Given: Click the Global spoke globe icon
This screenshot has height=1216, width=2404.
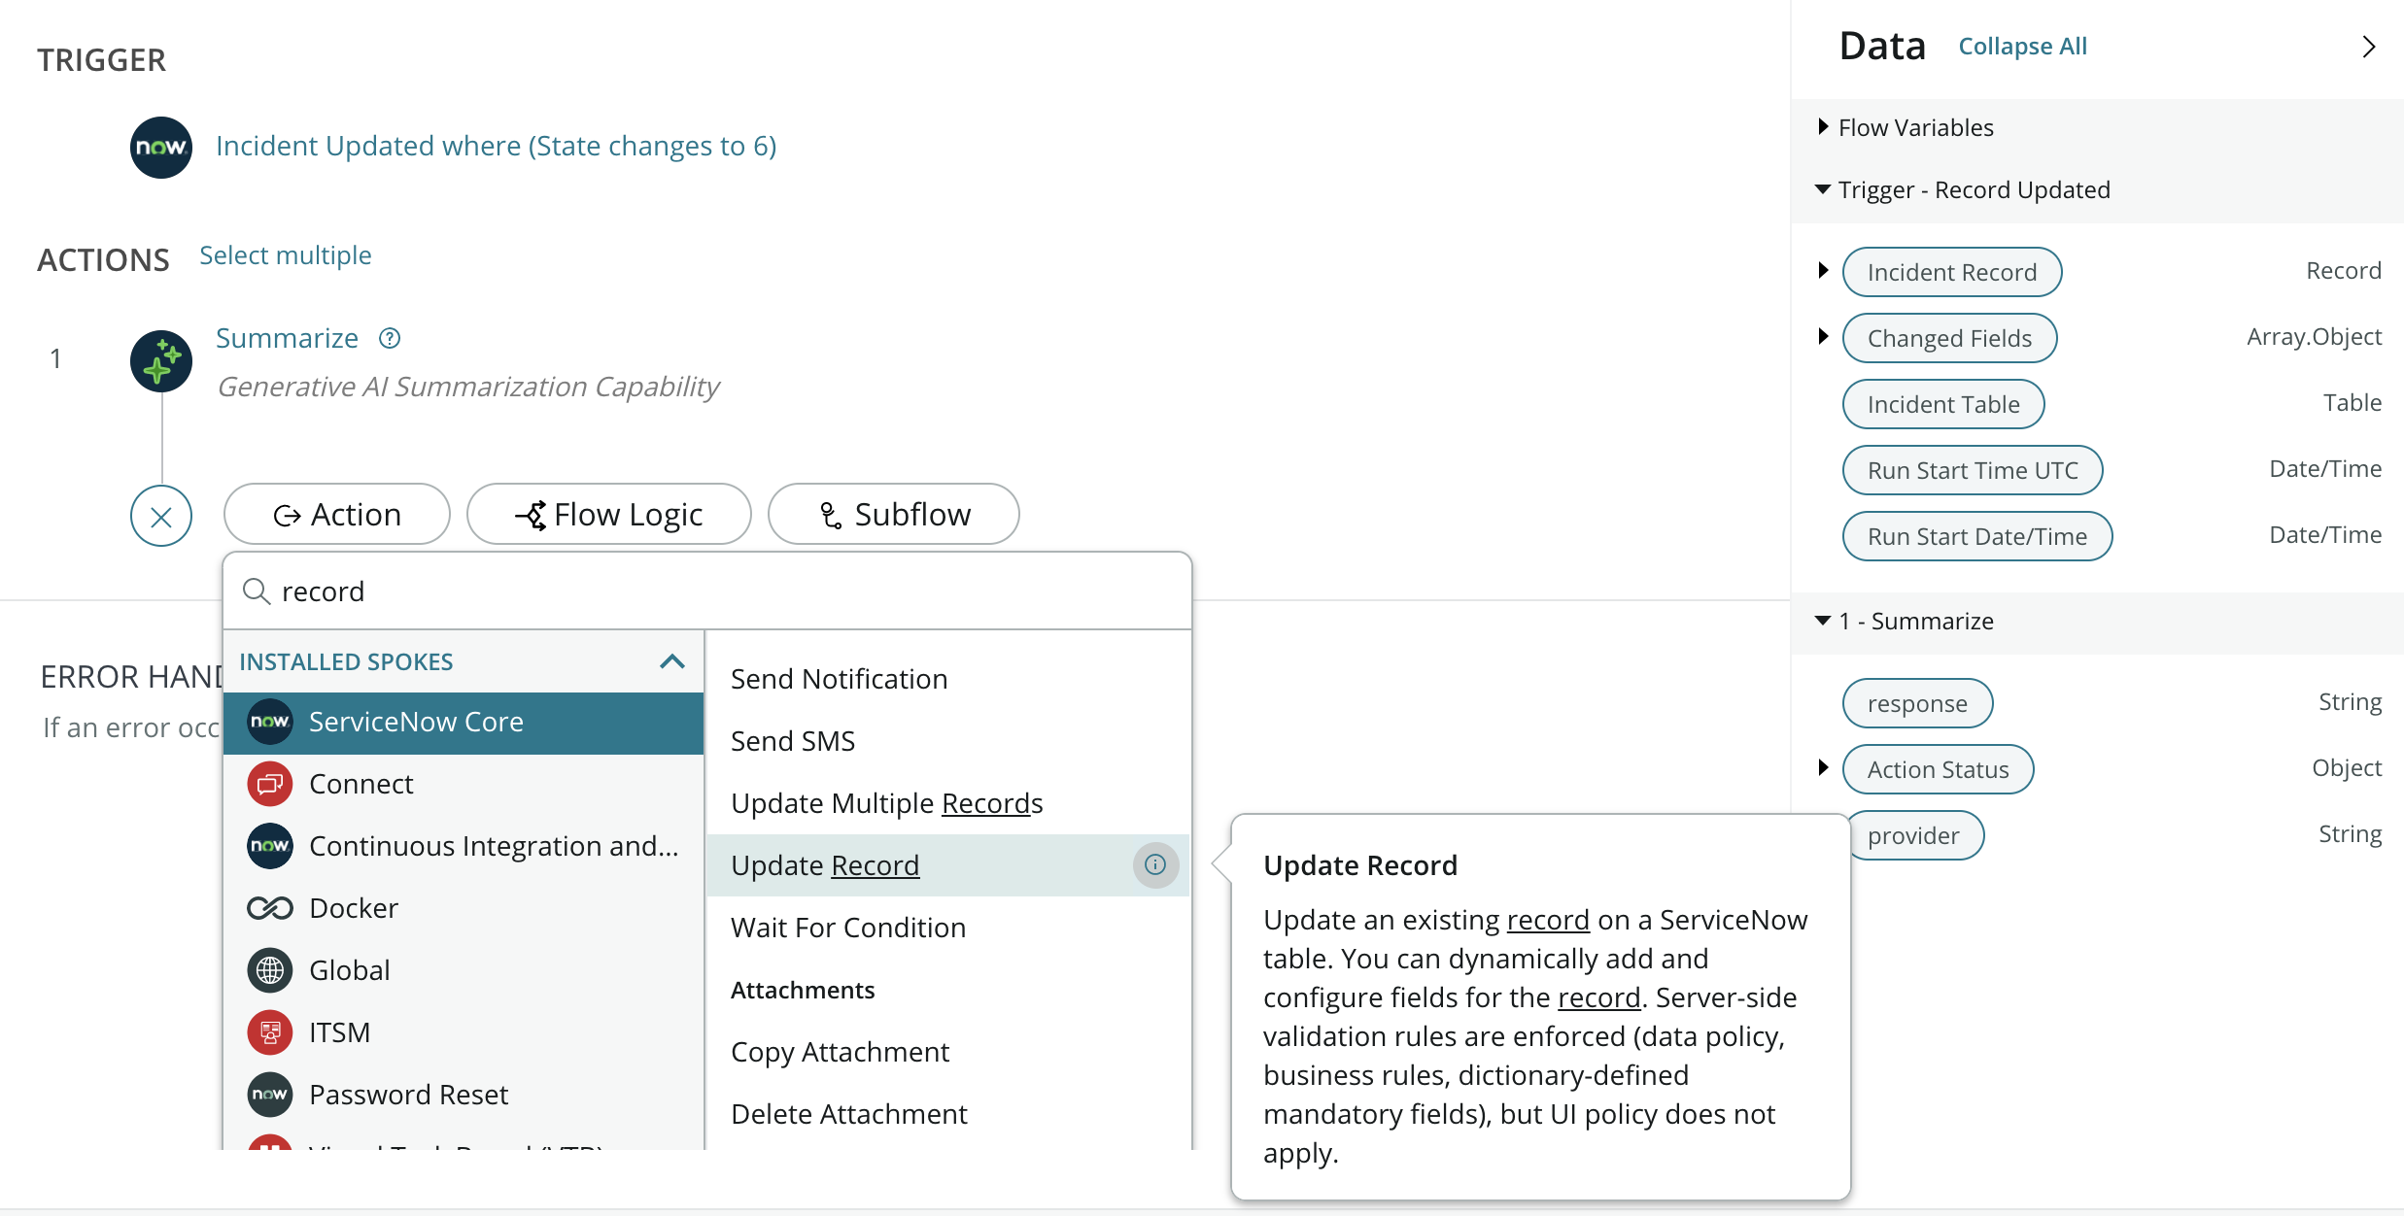Looking at the screenshot, I should tap(270, 970).
